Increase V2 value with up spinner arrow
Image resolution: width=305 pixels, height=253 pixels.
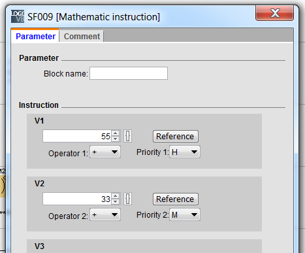(116, 196)
